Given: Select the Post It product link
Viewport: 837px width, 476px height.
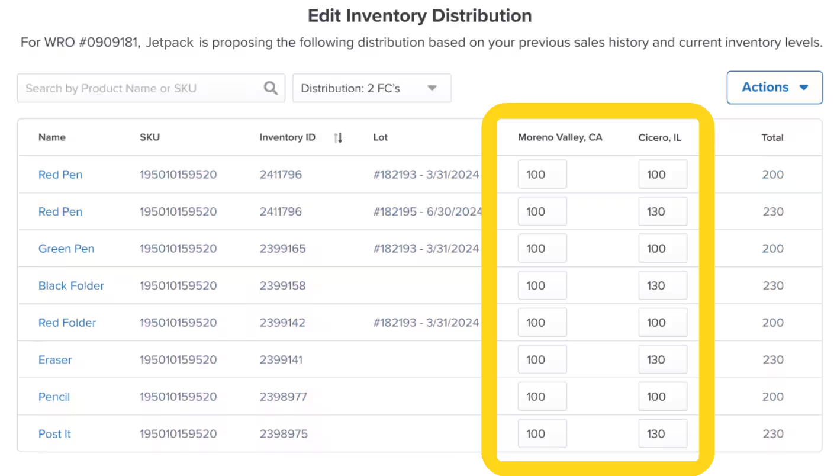Looking at the screenshot, I should (54, 433).
